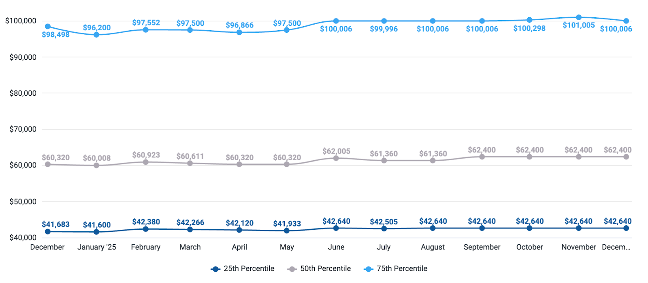Click the light blue 75th Percentile legend marker
This screenshot has width=648, height=283.
click(x=368, y=269)
